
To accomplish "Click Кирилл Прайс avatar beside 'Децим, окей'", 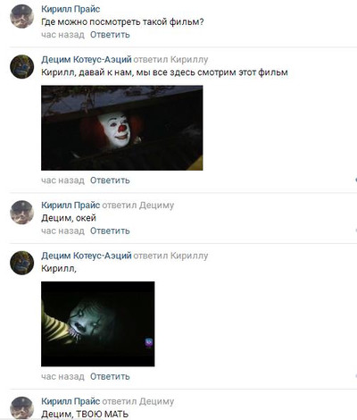I will [22, 213].
